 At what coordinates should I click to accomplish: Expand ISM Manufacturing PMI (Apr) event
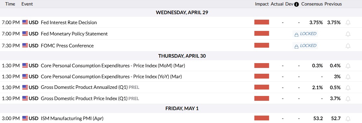[x=72, y=118]
